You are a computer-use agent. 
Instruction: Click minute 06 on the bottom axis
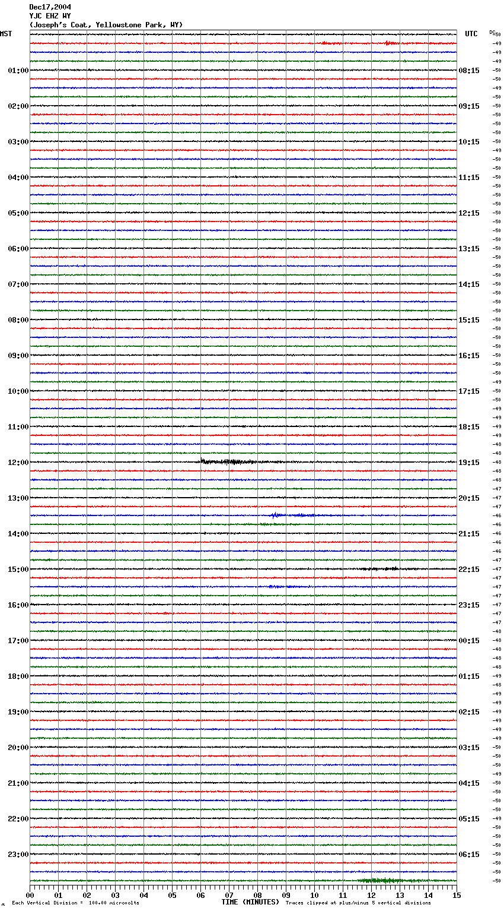[200, 895]
